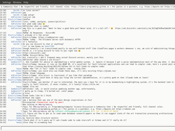
Task: Open the caddyserver.com link
Action: point(51,37)
